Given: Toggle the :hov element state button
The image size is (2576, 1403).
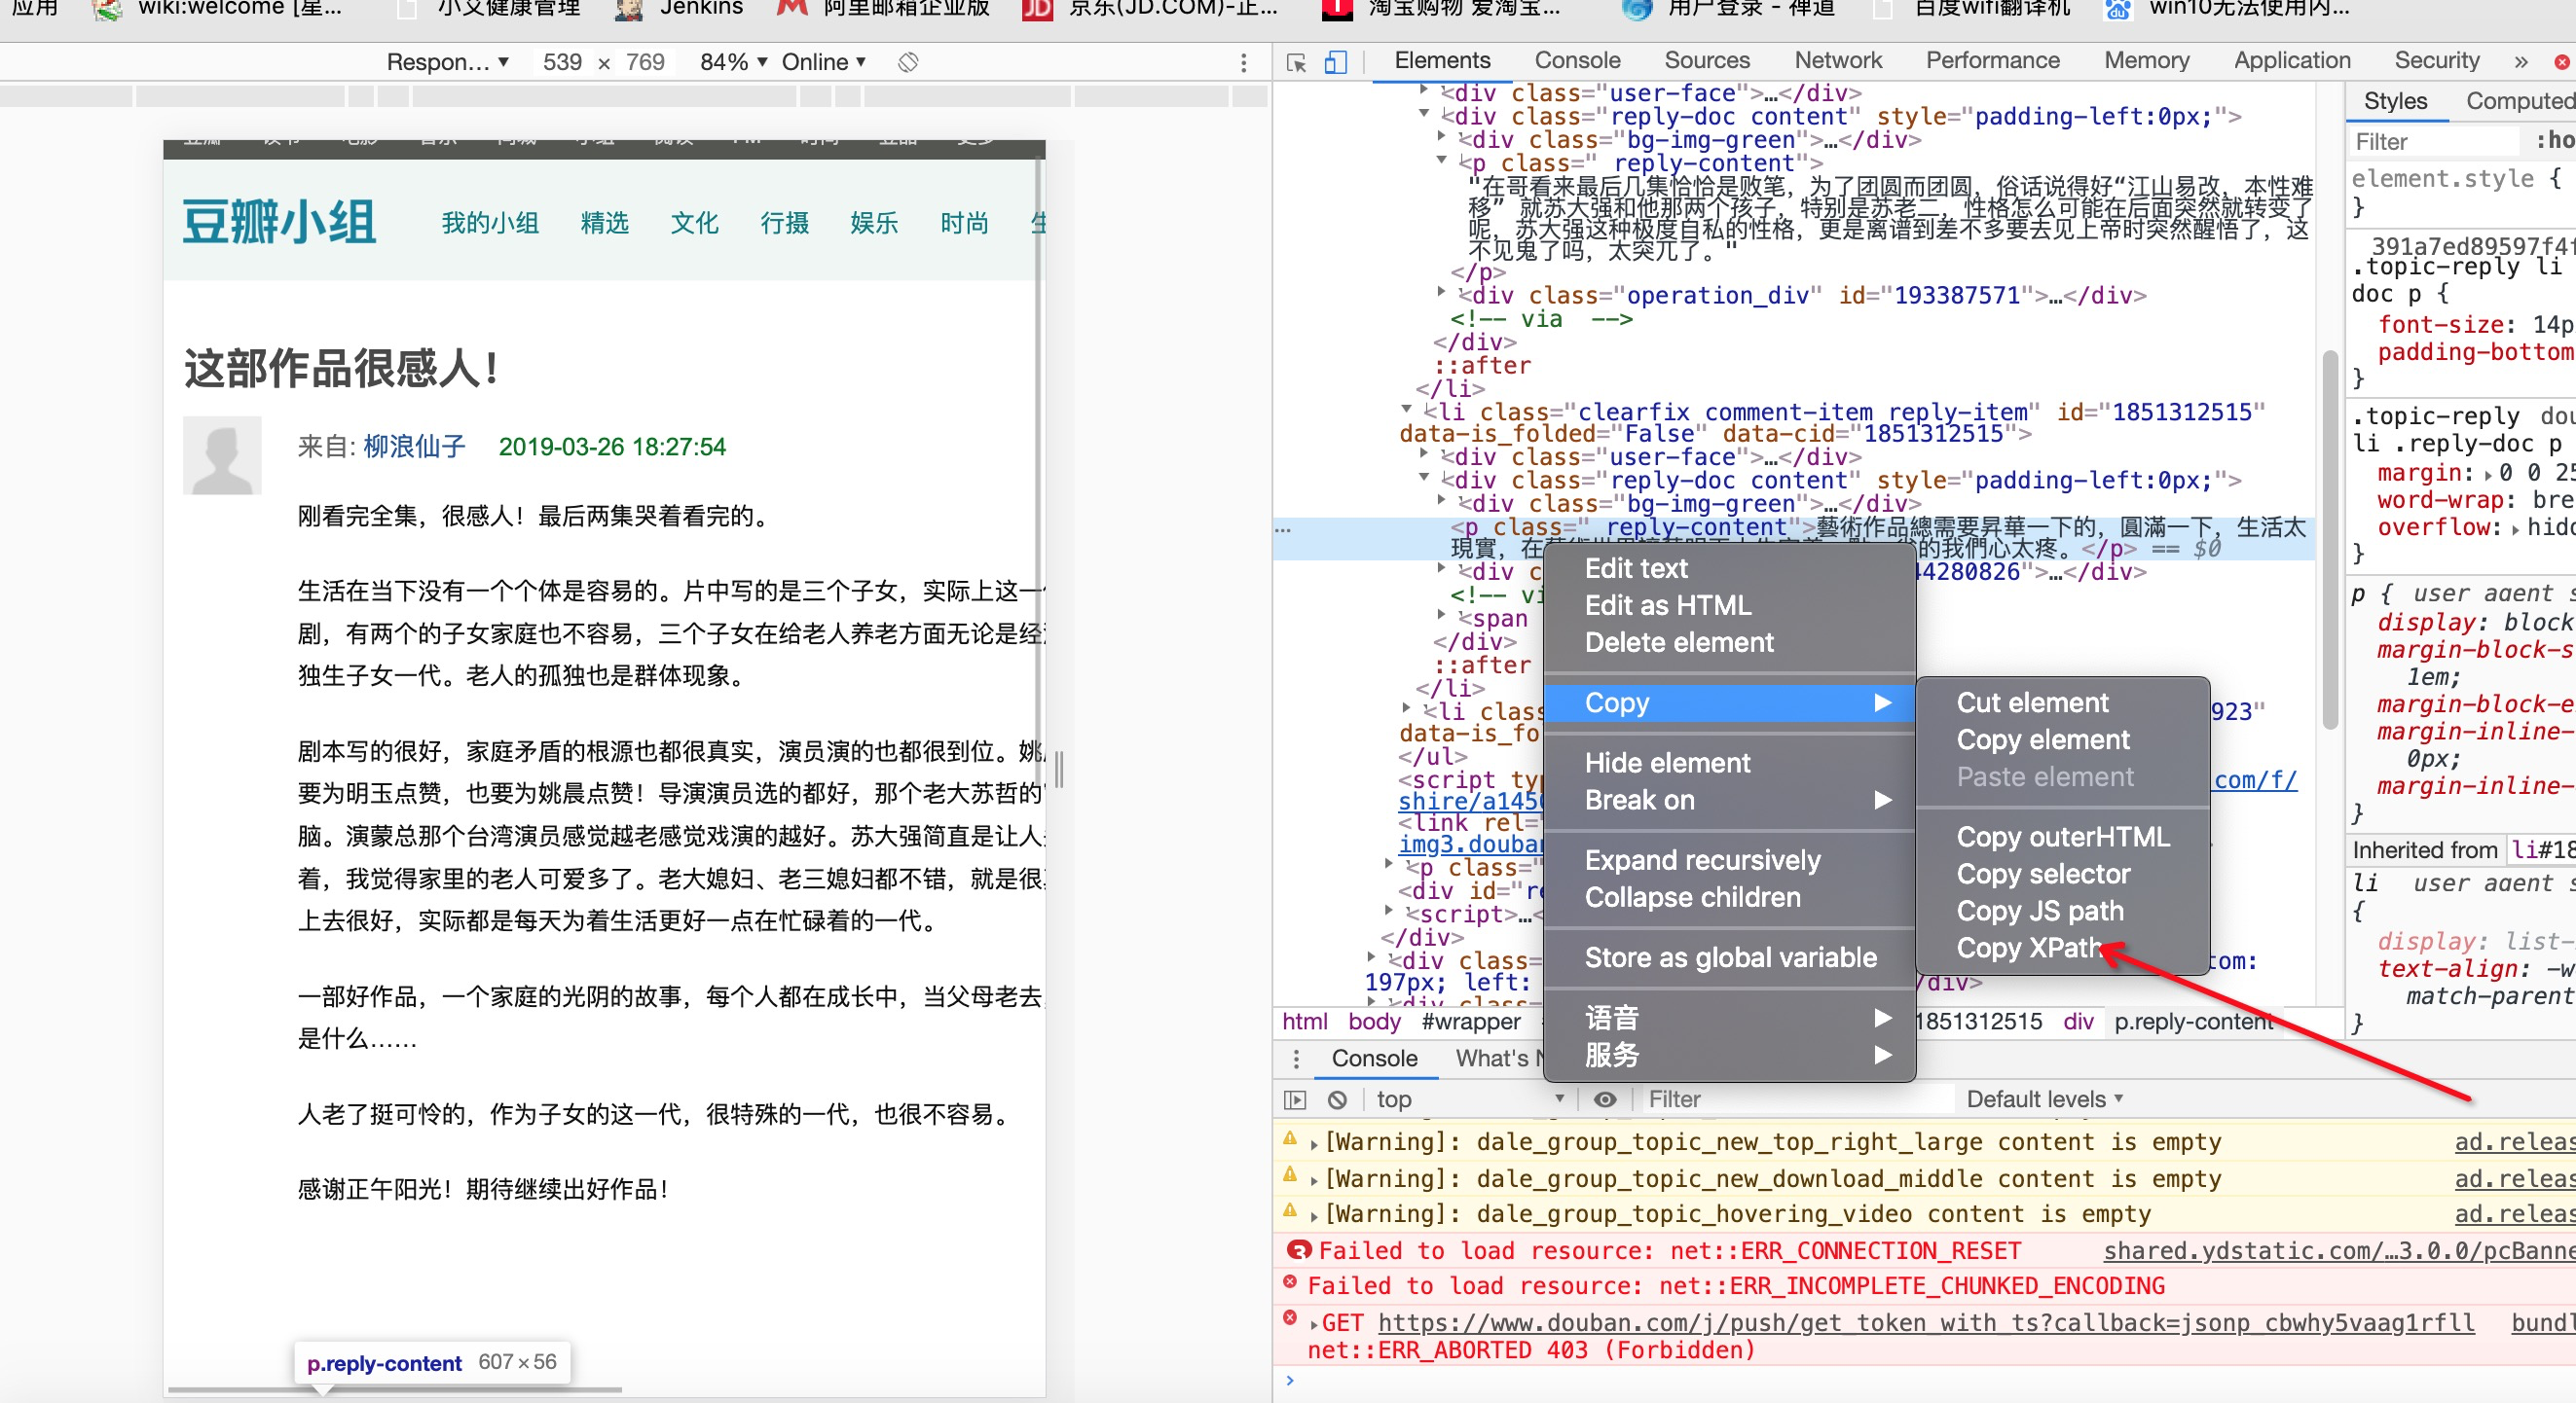Looking at the screenshot, I should point(2555,141).
